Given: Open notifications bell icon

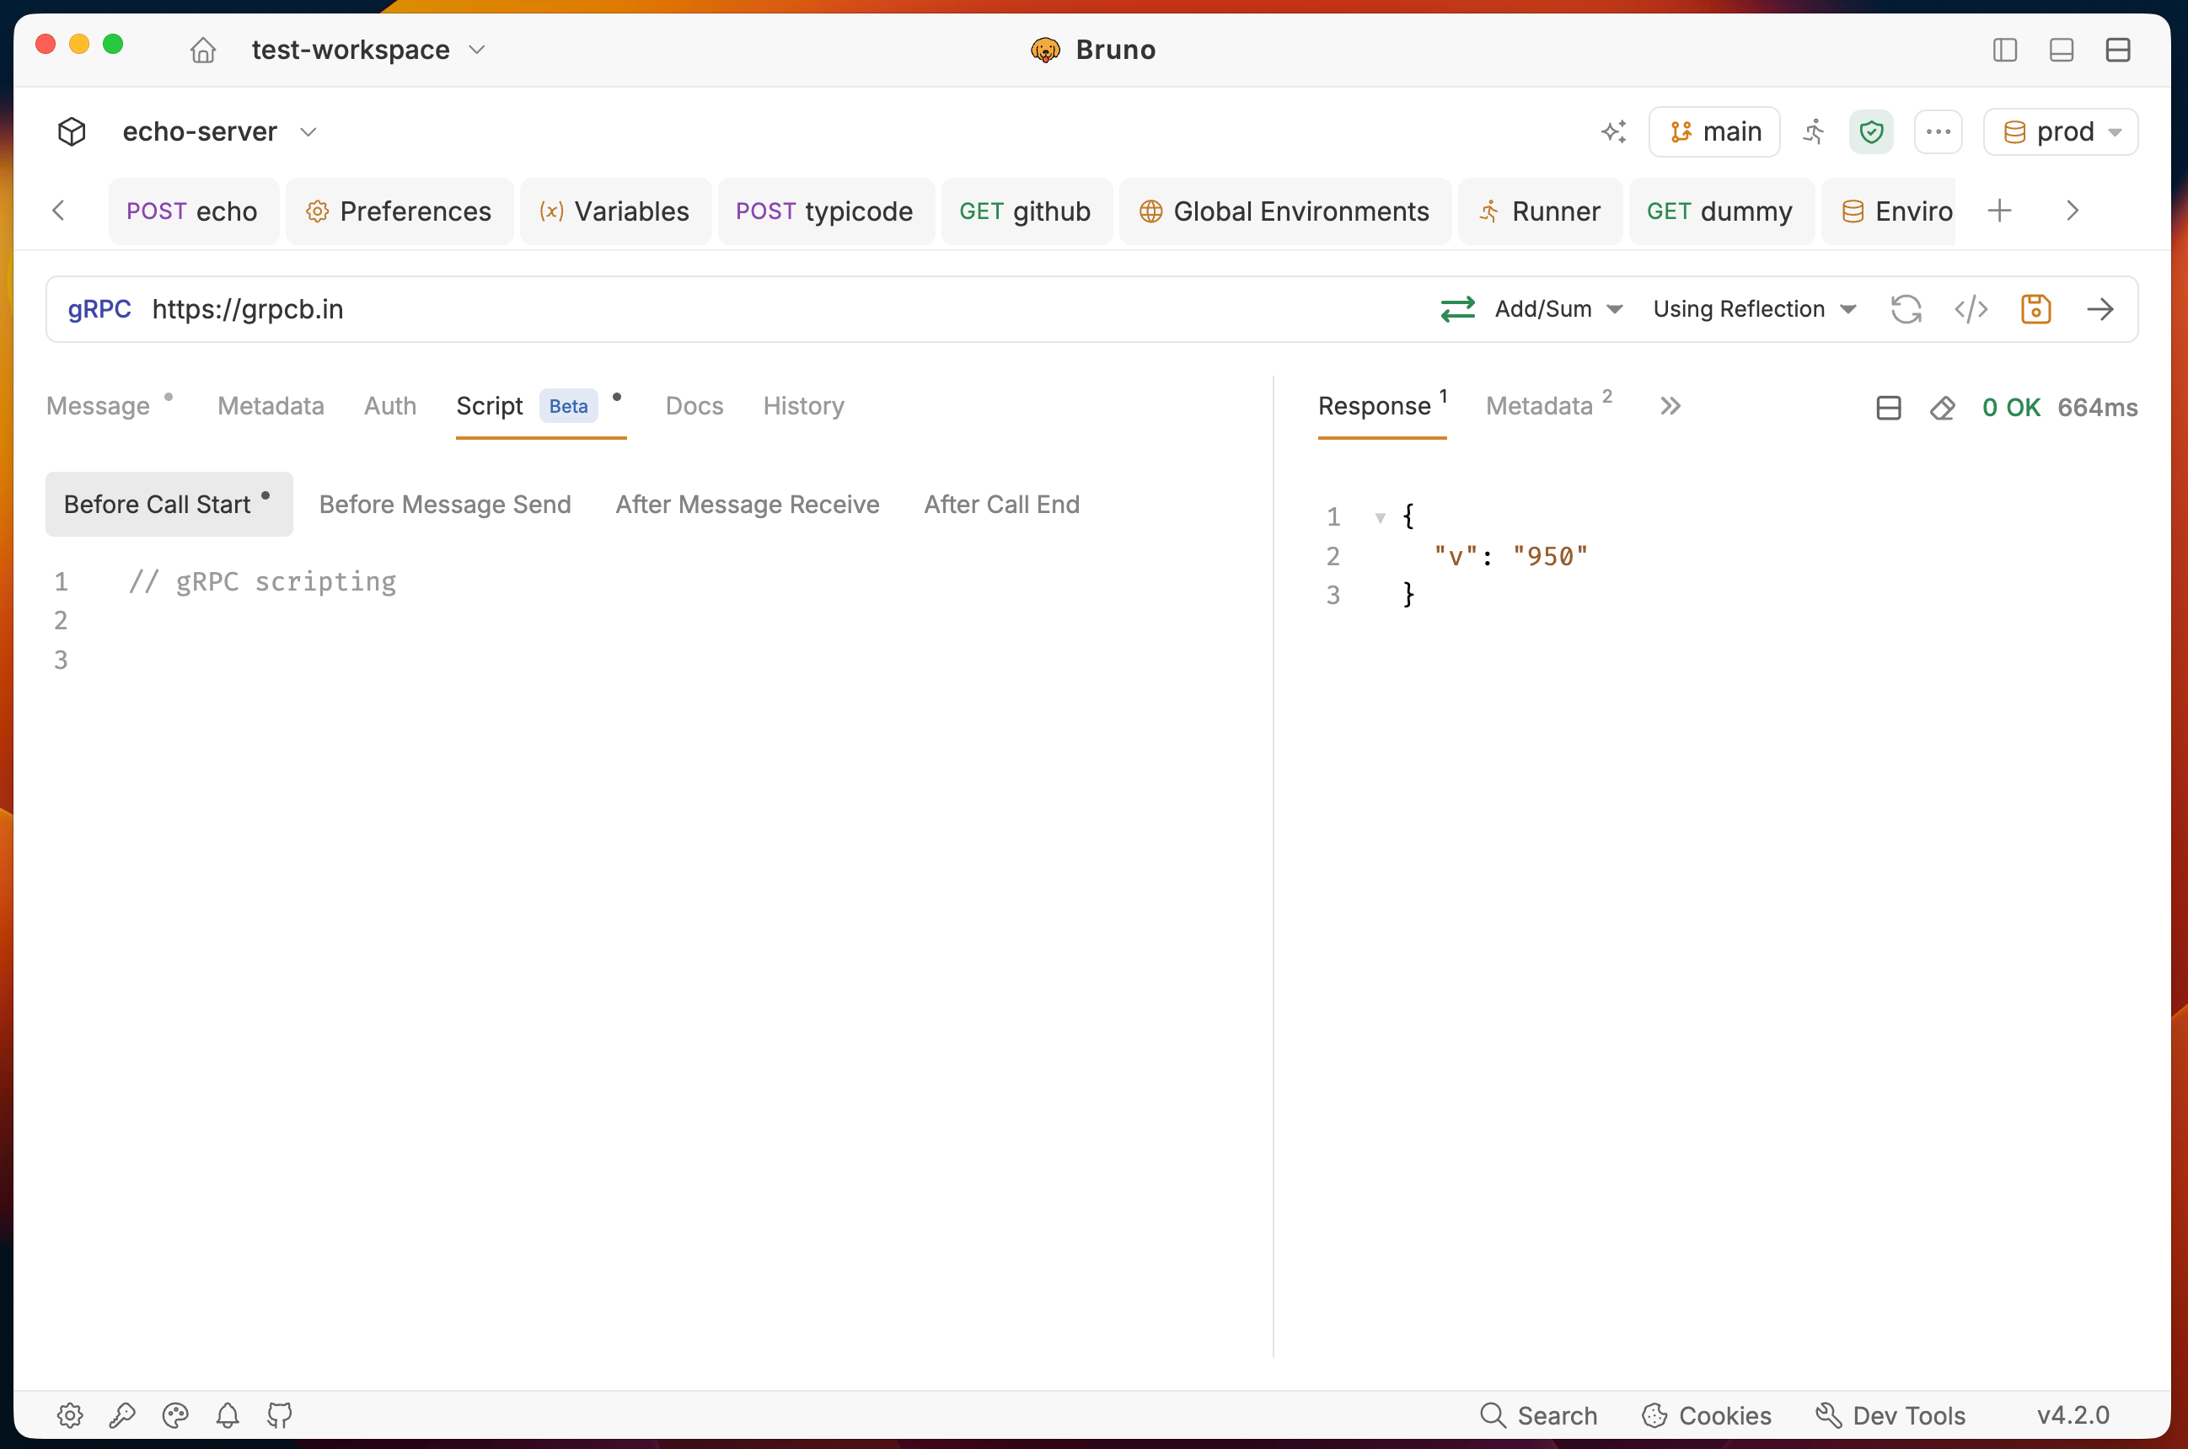Looking at the screenshot, I should pos(228,1414).
